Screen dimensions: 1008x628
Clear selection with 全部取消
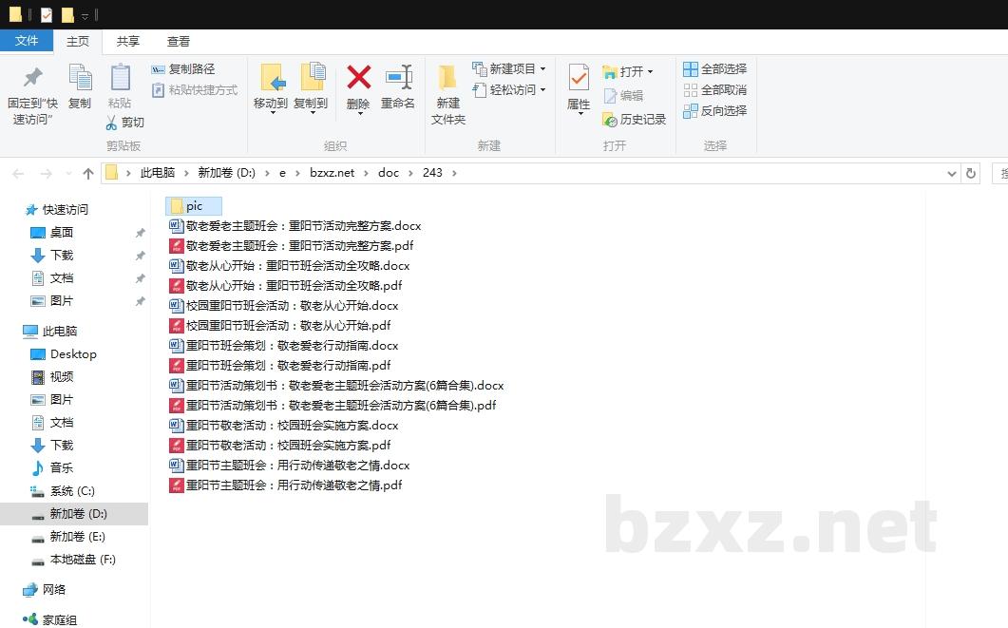[x=713, y=89]
